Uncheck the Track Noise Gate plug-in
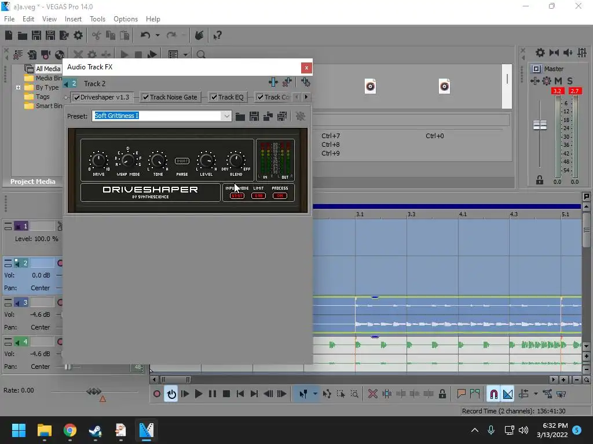Image resolution: width=593 pixels, height=444 pixels. click(x=145, y=97)
